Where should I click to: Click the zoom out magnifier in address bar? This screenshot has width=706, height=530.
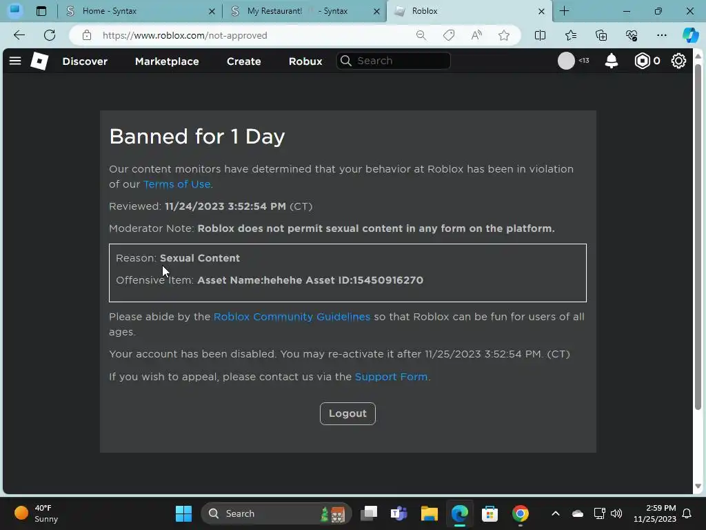(x=421, y=35)
